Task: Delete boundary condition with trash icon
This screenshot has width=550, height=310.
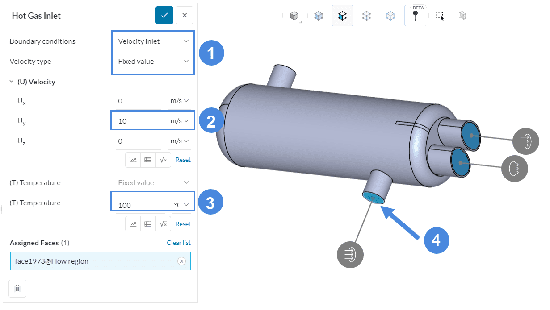Action: pyautogui.click(x=17, y=289)
